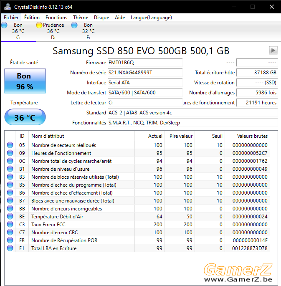Click the Bon 96 % health status button
This screenshot has width=281, height=286.
pyautogui.click(x=25, y=81)
